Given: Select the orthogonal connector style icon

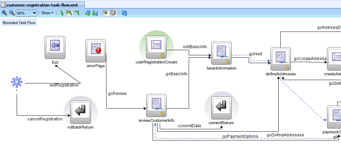Looking at the screenshot, I should 77,13.
